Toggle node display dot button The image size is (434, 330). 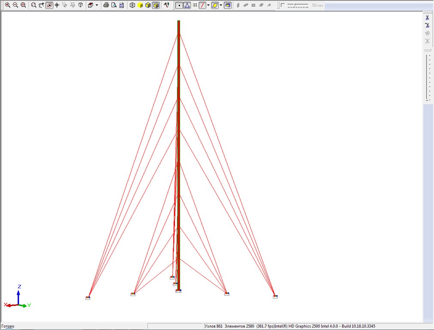[x=179, y=5]
